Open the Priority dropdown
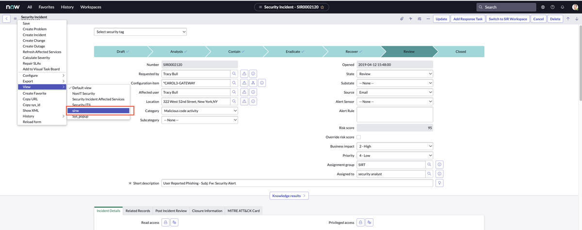Viewport: 582px width, 230px height. click(x=395, y=156)
